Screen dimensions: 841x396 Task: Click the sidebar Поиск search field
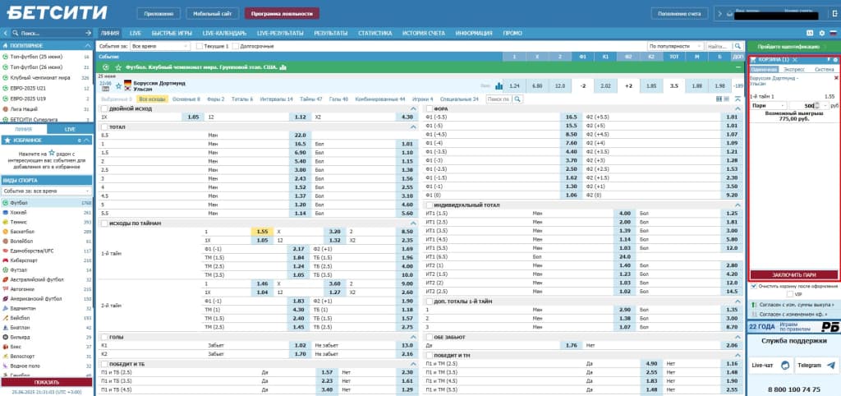51,33
